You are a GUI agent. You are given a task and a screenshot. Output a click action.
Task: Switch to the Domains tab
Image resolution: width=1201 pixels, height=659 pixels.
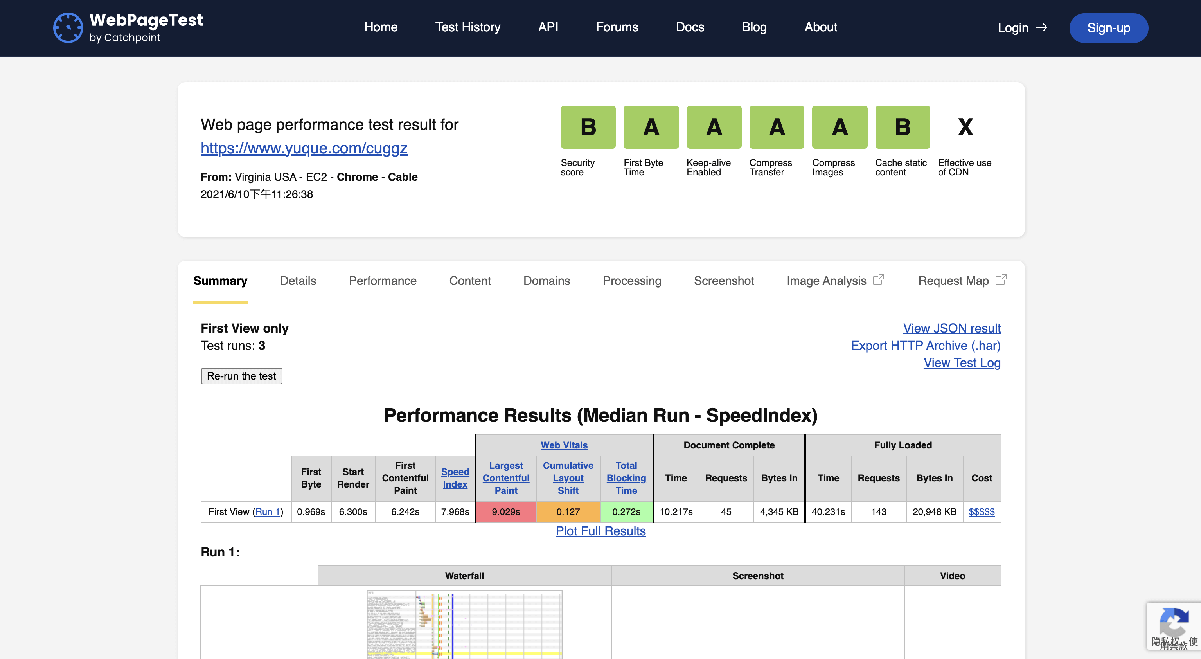(547, 281)
